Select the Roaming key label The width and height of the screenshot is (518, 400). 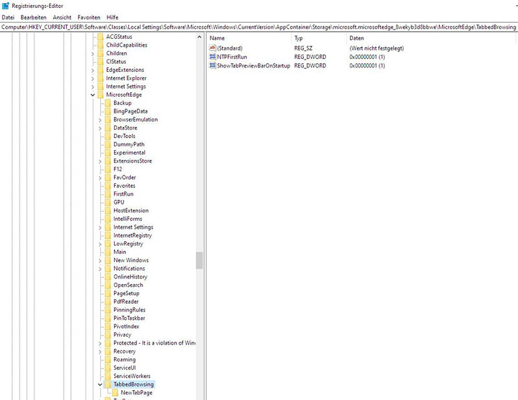(124, 360)
